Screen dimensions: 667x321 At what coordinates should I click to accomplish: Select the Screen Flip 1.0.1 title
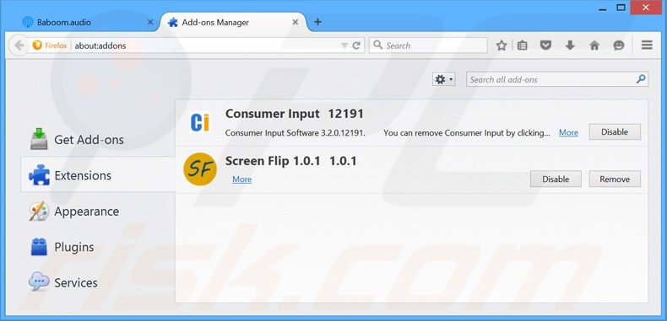pos(291,161)
